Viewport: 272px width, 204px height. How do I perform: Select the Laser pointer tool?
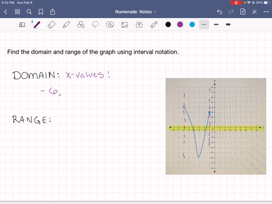coord(154,25)
